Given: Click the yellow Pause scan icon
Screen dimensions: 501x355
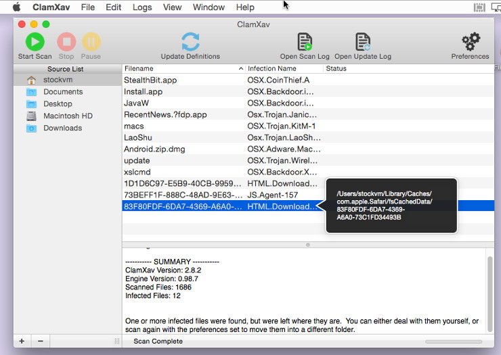Looking at the screenshot, I should click(91, 41).
